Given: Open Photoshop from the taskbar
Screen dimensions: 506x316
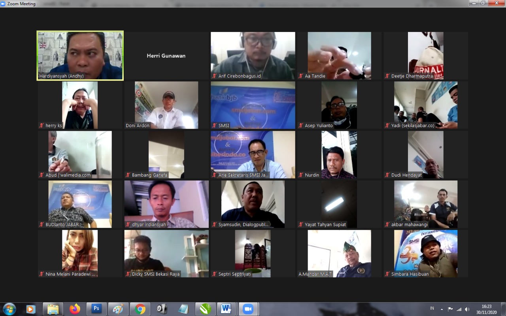Looking at the screenshot, I should [x=96, y=308].
